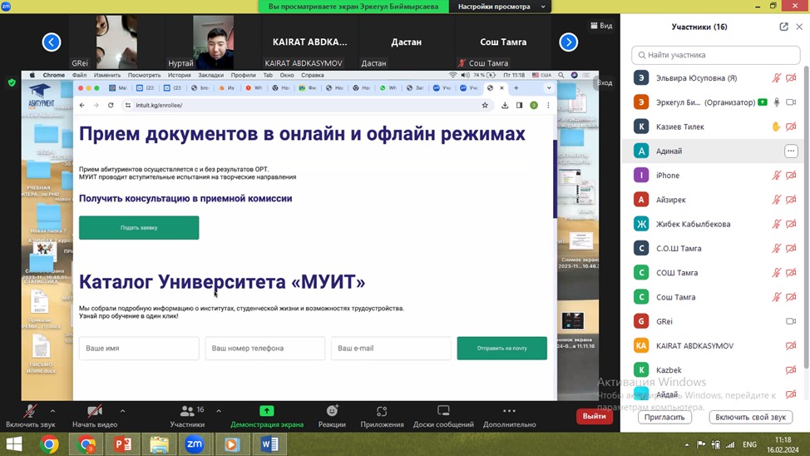Click Найти участника search field
Screen dimensions: 810x456
[715, 55]
